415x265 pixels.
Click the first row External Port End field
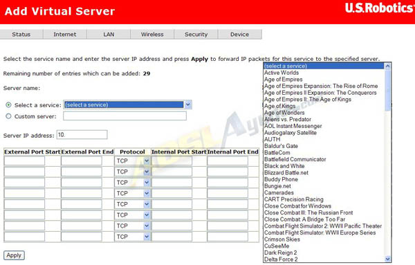(82, 161)
